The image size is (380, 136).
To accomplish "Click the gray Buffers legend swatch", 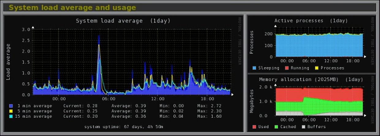I will [303, 127].
